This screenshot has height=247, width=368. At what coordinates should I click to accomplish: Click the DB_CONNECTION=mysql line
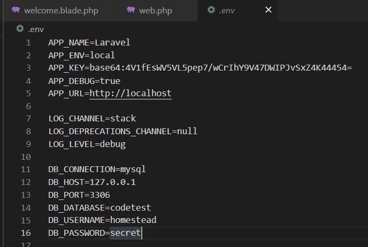(97, 169)
